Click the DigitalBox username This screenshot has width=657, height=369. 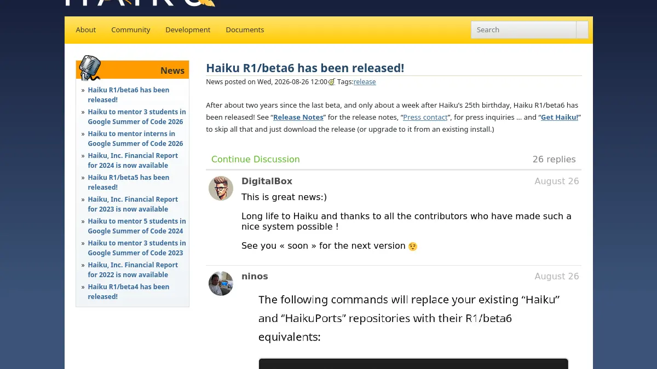[267, 181]
